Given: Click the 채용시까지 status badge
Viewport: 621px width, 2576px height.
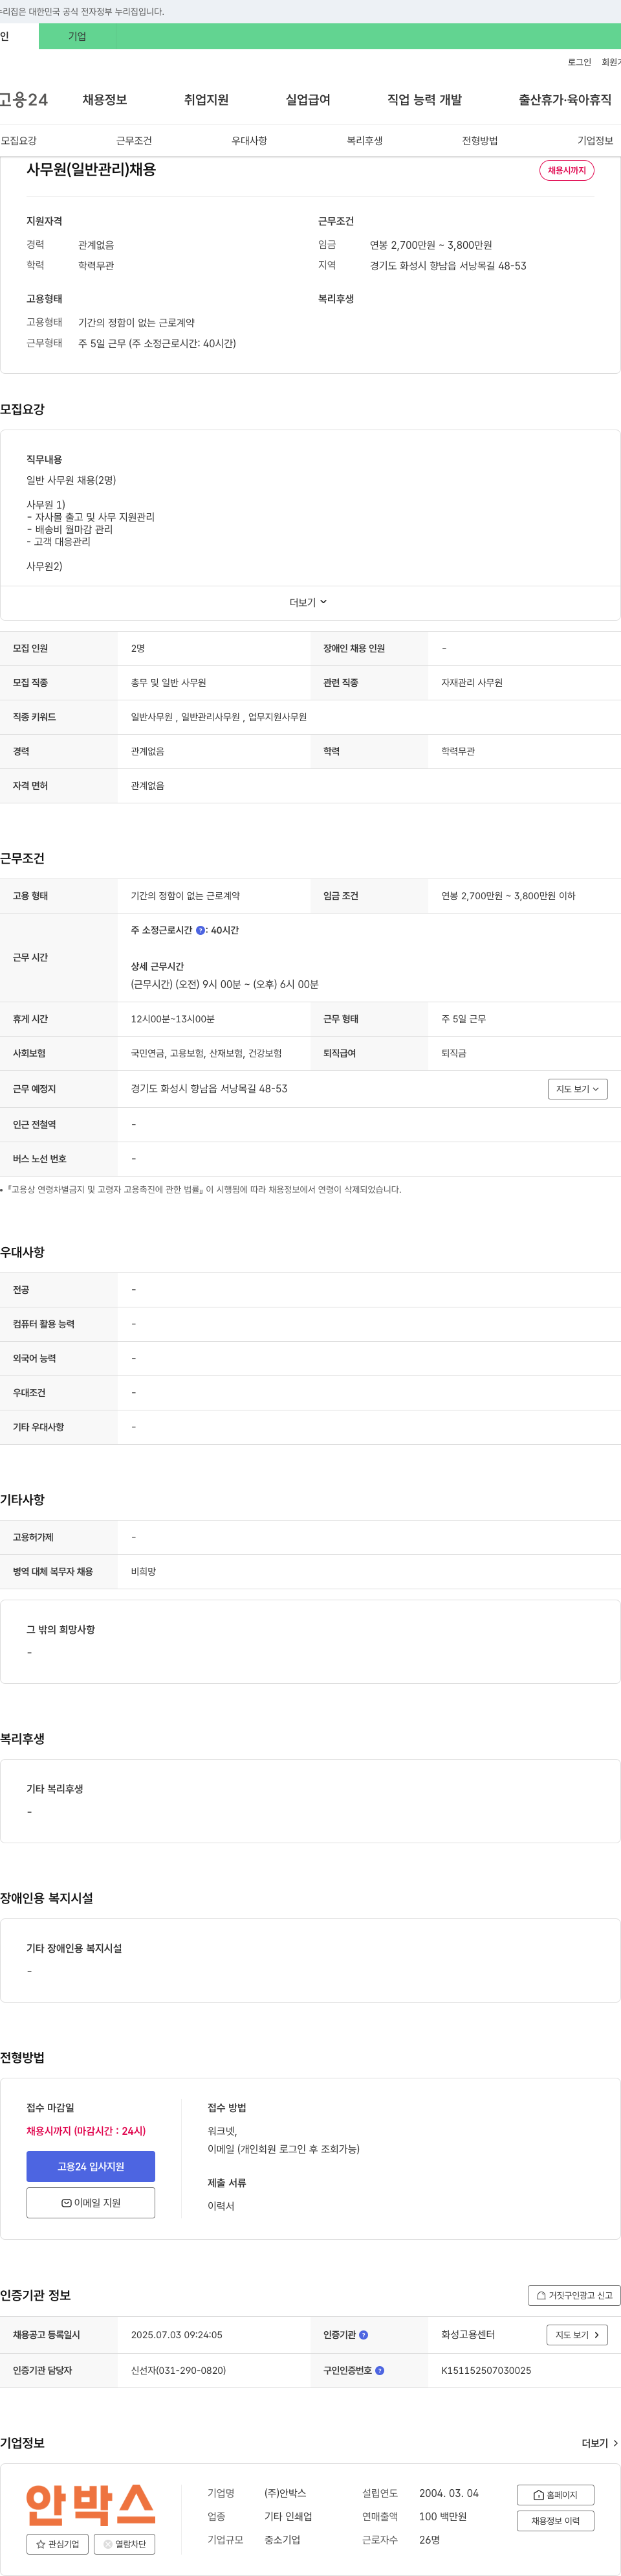Looking at the screenshot, I should point(567,170).
